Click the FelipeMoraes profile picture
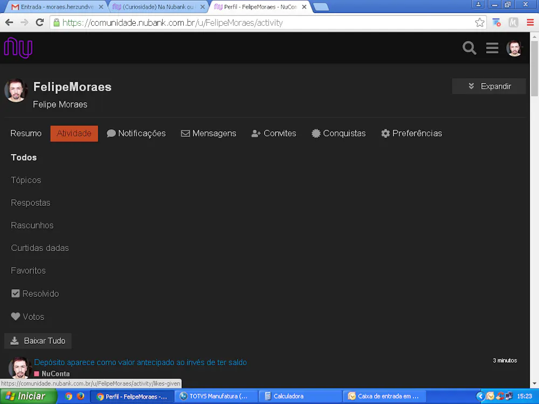The width and height of the screenshot is (539, 404). tap(16, 90)
